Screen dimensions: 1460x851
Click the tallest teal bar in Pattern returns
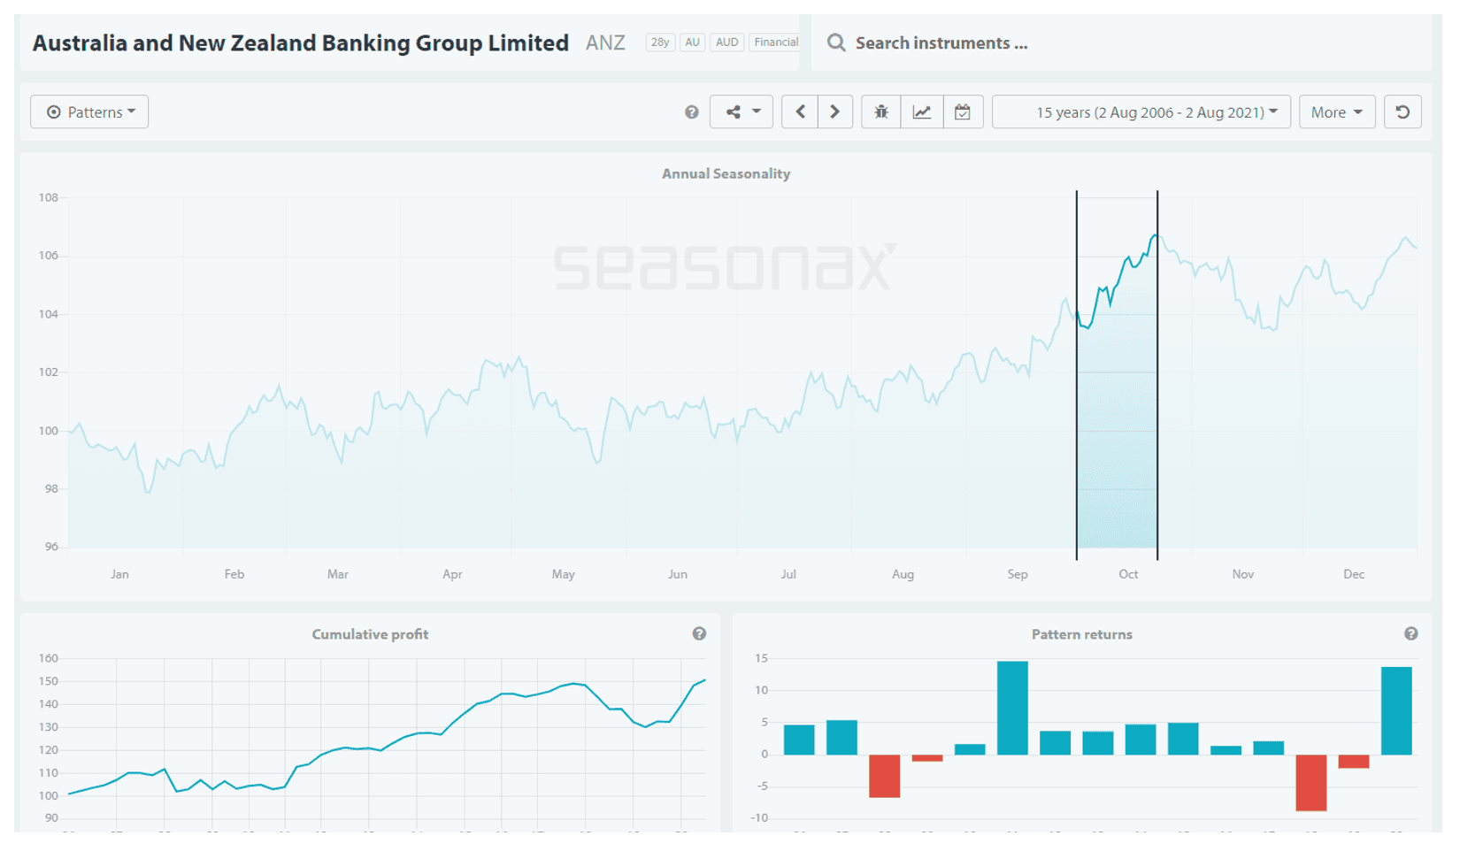coord(1012,708)
